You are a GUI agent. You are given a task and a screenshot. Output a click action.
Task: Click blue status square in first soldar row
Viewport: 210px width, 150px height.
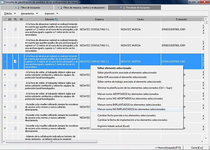pos(5,75)
